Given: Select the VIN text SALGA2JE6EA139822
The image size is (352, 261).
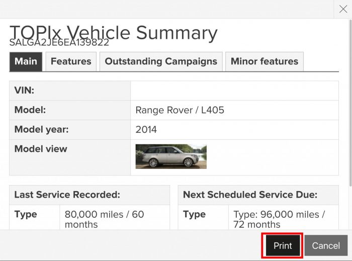Looking at the screenshot, I should point(59,42).
